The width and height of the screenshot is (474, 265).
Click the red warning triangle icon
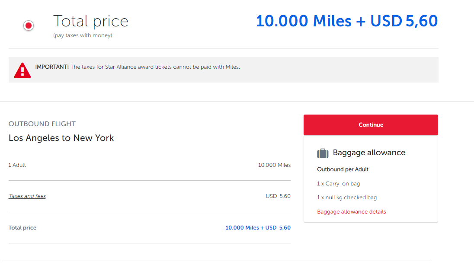coord(22,70)
